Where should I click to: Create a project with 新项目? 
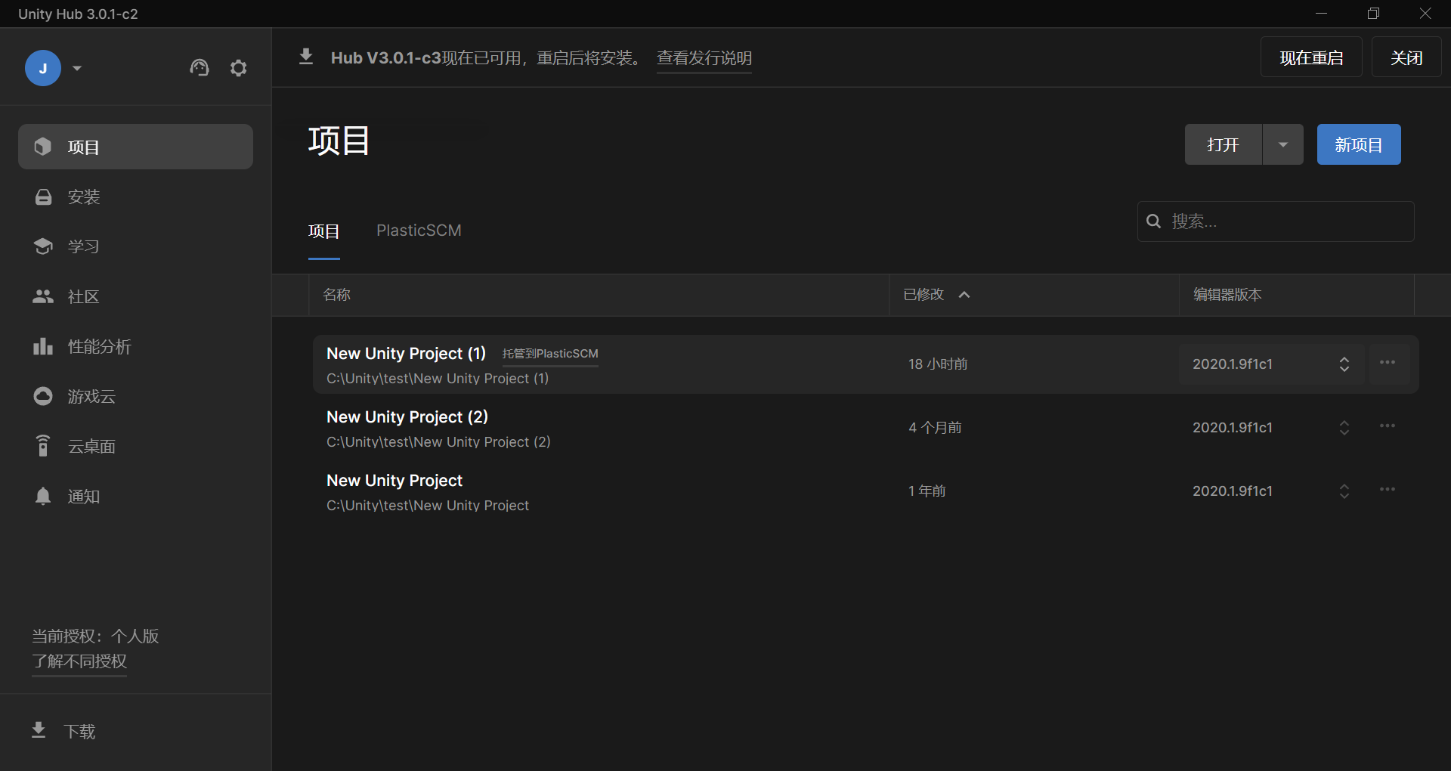pos(1359,144)
